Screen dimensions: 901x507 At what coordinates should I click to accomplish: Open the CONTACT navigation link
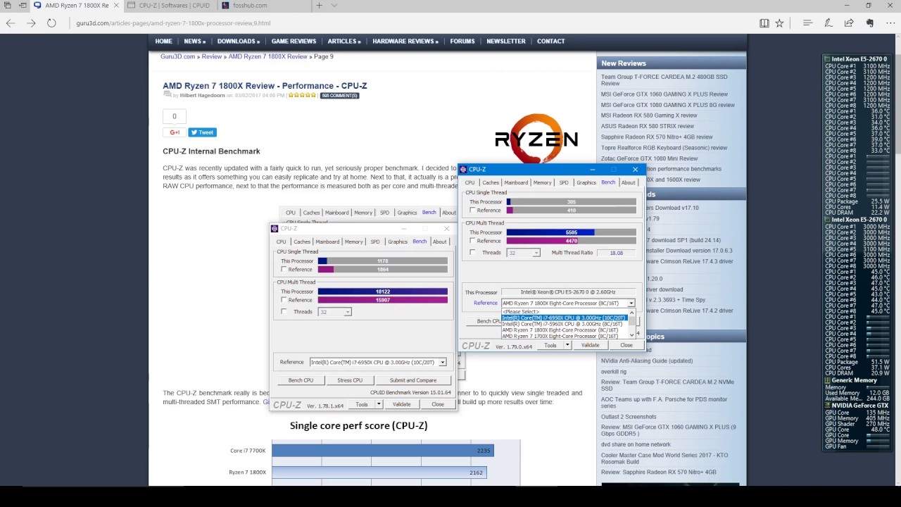tap(550, 42)
